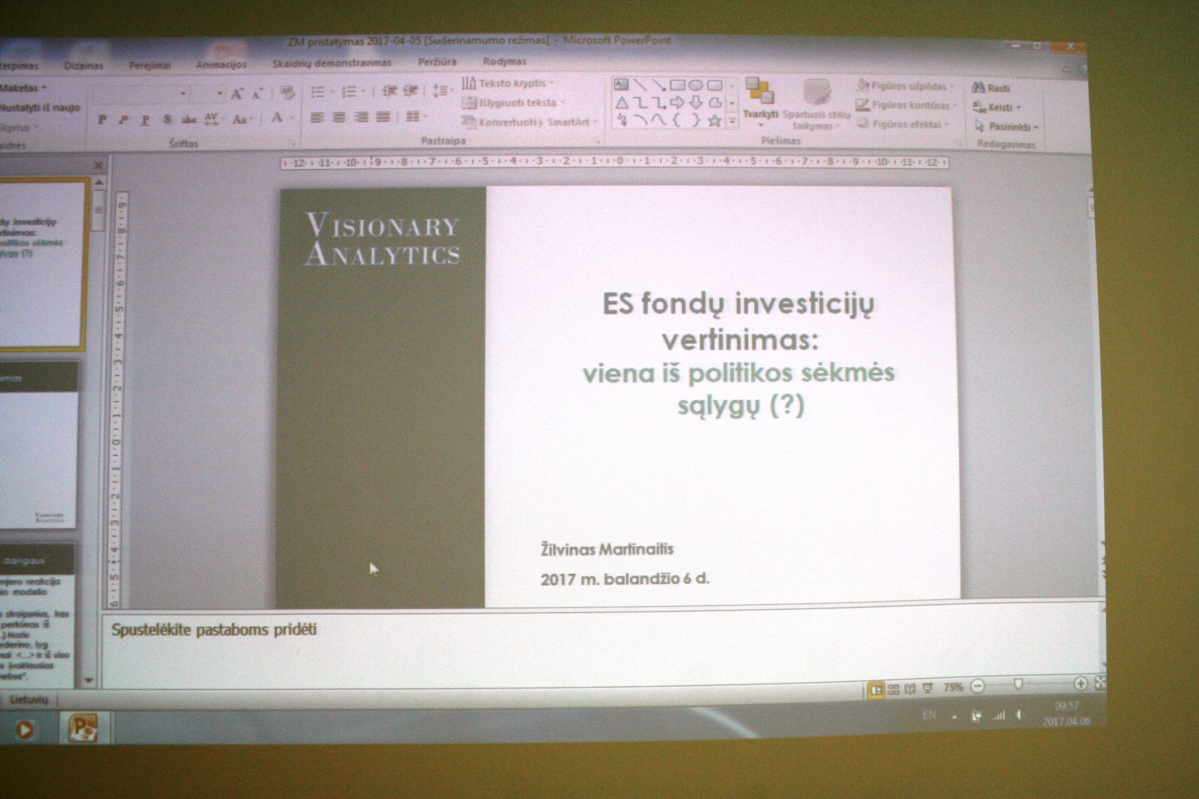Select the straight line shape
1199x799 pixels.
[640, 85]
